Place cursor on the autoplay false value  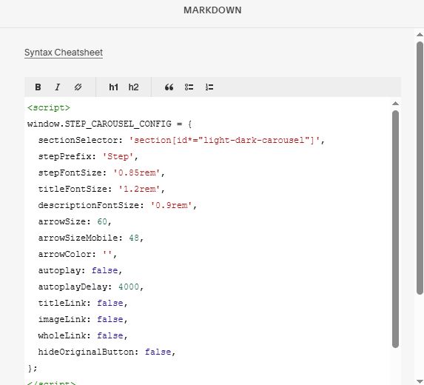click(x=104, y=270)
